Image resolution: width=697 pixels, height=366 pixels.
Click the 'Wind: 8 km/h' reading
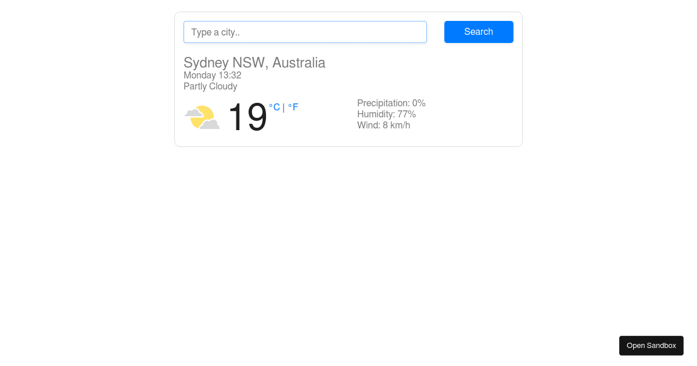383,125
